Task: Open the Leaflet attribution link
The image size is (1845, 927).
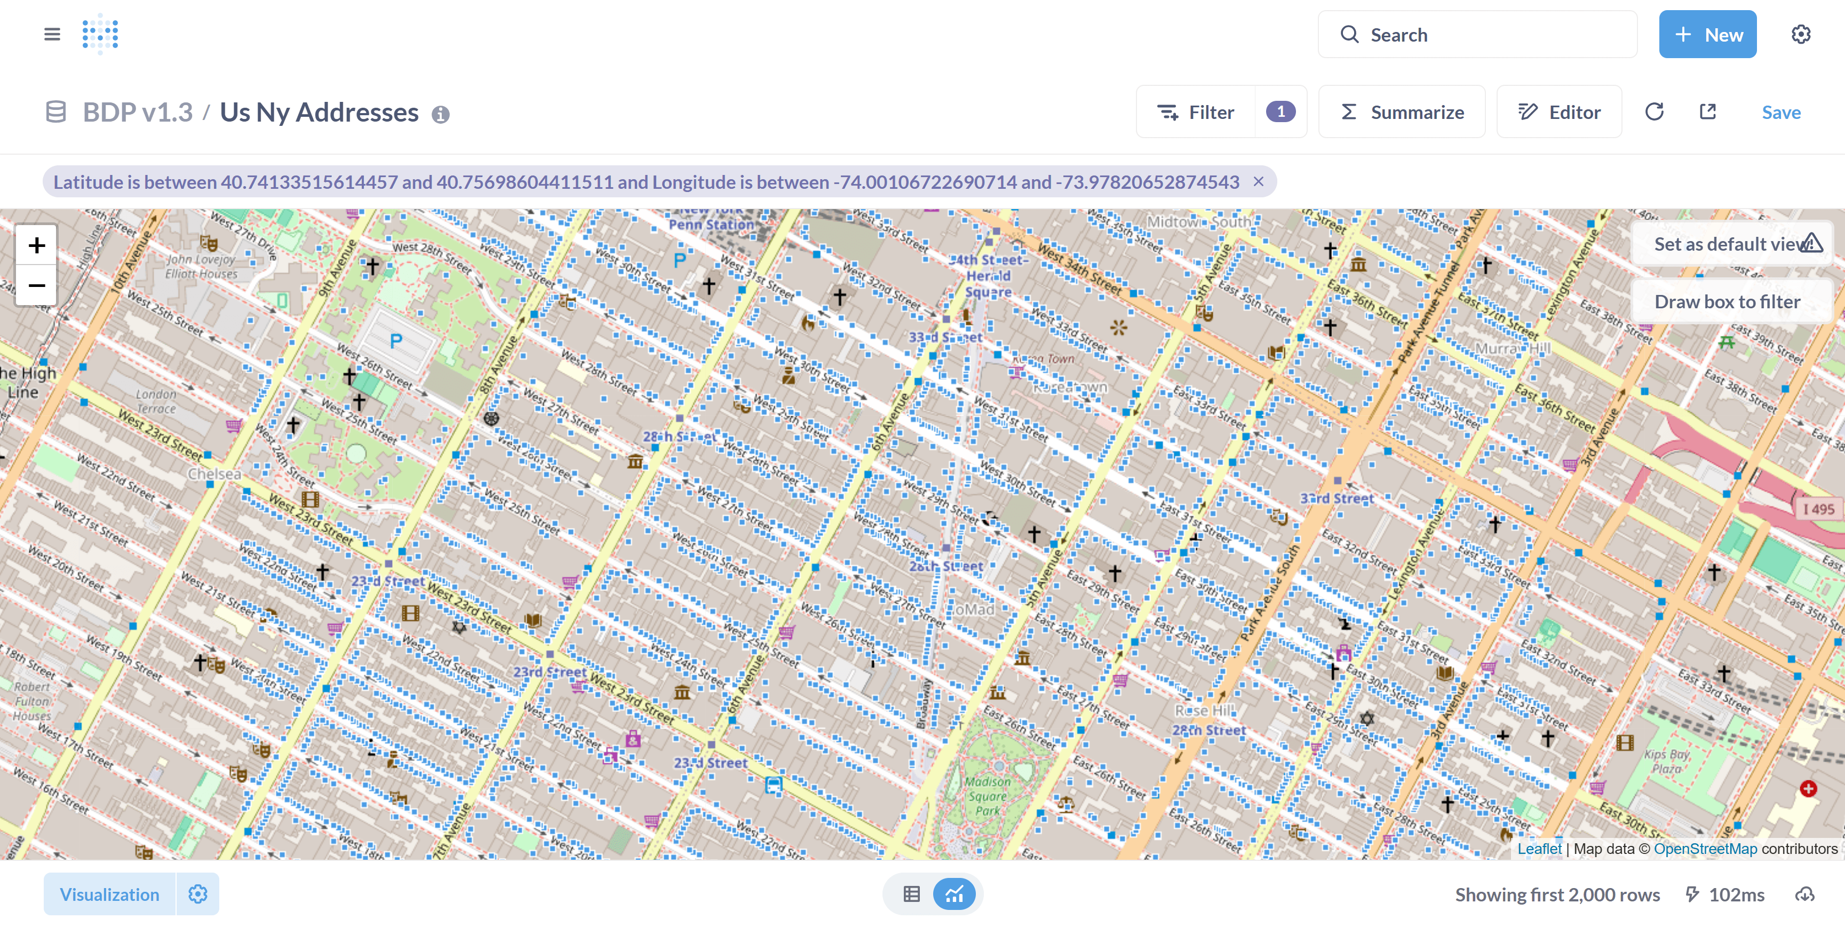Action: click(x=1539, y=848)
